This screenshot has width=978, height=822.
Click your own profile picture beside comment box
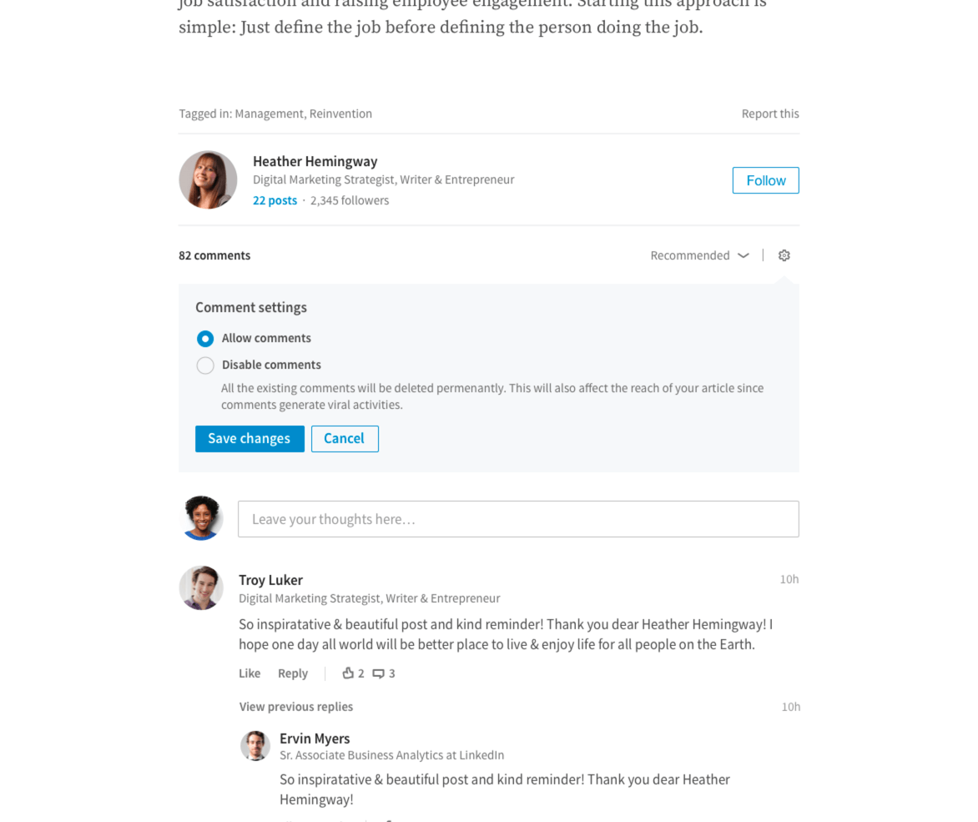[x=201, y=518]
